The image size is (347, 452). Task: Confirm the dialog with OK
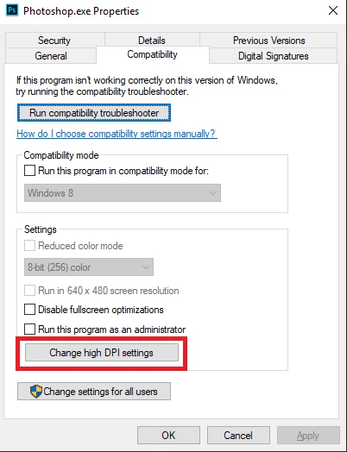coord(168,436)
